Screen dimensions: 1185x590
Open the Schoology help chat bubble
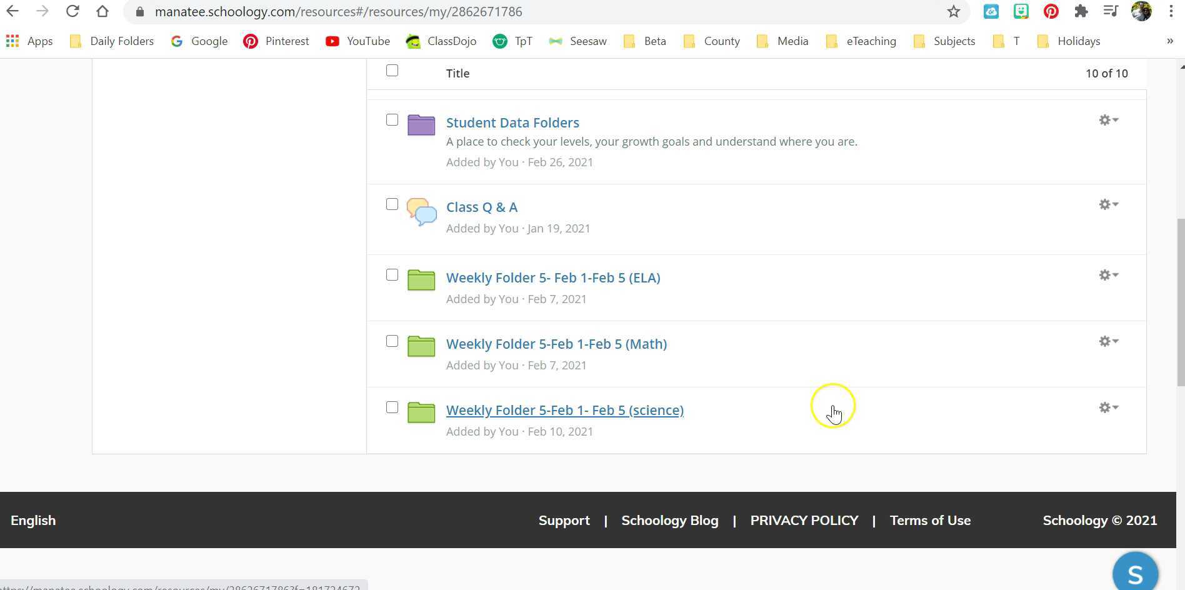pos(1135,572)
